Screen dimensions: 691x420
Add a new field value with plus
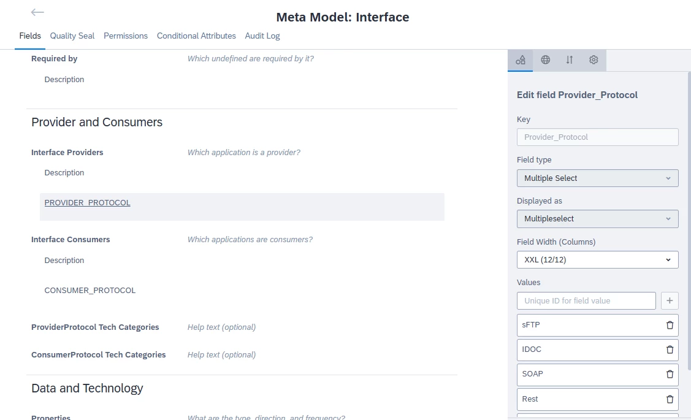click(x=670, y=300)
